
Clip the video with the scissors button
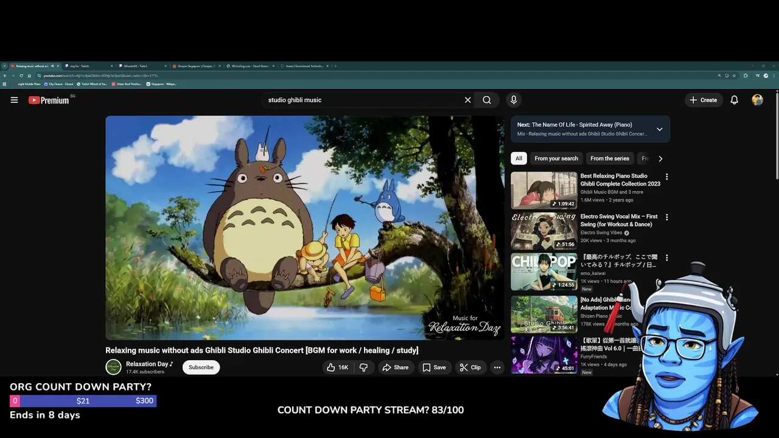[x=470, y=367]
